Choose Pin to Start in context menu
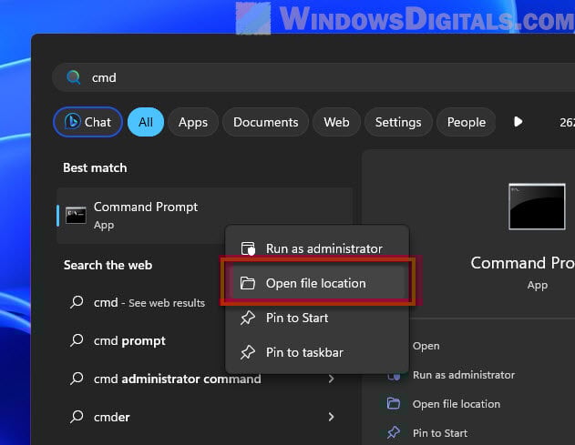 [317, 318]
